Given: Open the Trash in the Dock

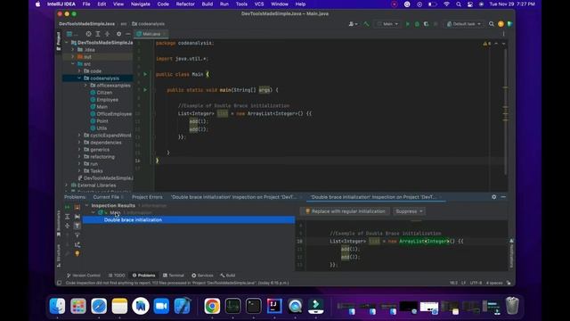Looking at the screenshot, I should pos(512,306).
